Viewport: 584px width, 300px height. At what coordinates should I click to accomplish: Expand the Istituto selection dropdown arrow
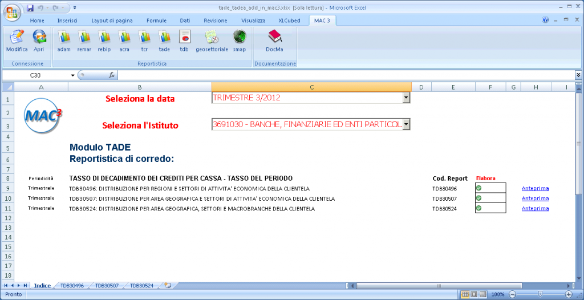406,124
